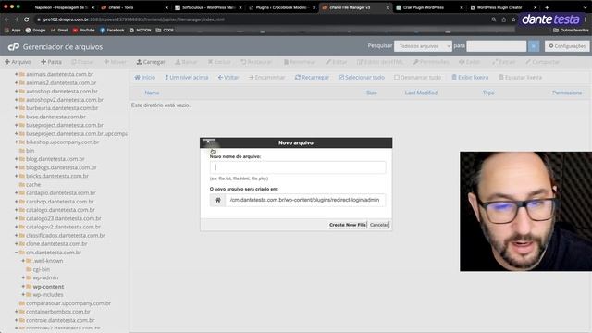
Task: Switch to Plugins Crocoblock browser tab
Action: coord(281,7)
